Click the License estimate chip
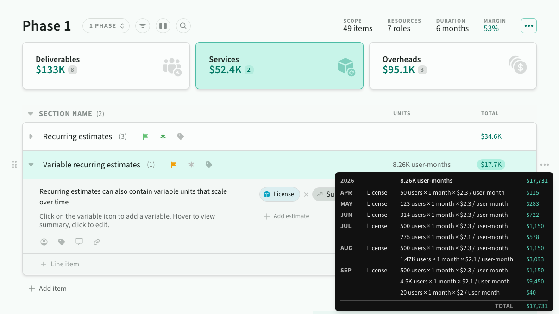559x314 pixels. [279, 194]
